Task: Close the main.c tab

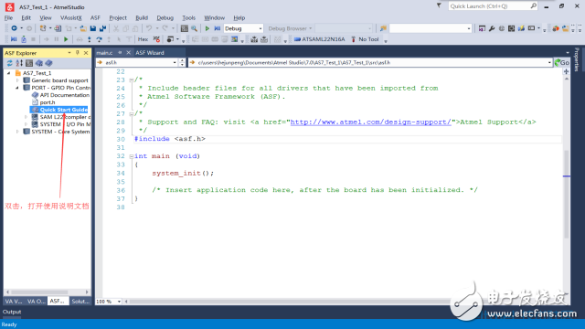Action: [x=128, y=53]
